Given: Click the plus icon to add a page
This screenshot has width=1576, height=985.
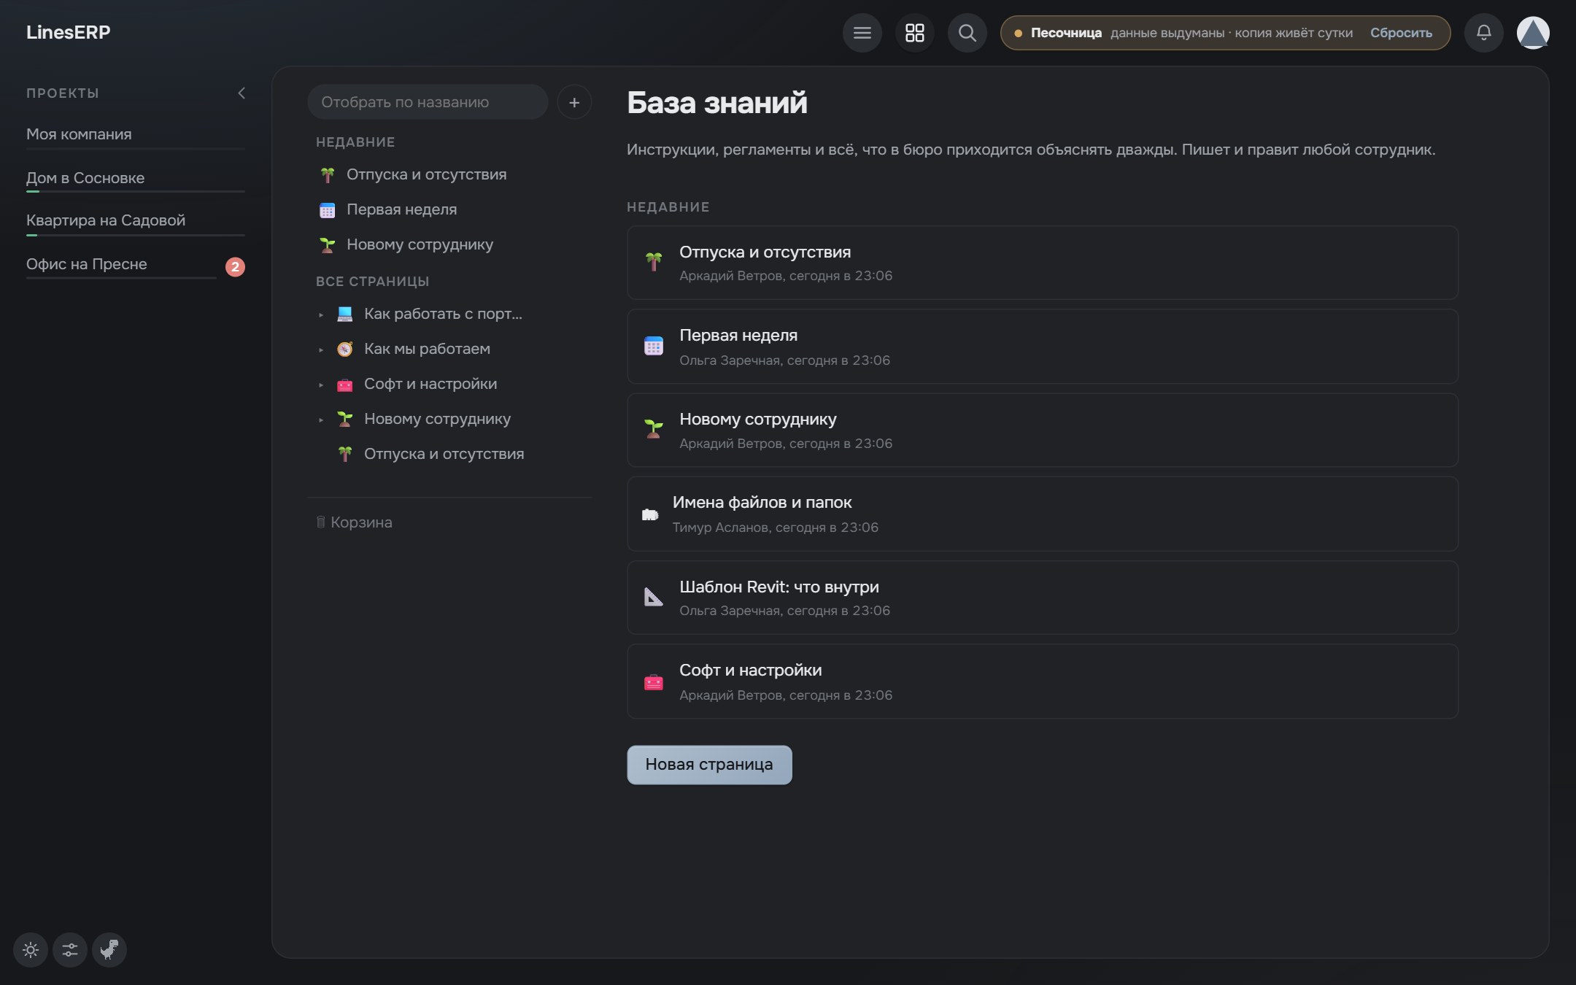Looking at the screenshot, I should coord(574,102).
